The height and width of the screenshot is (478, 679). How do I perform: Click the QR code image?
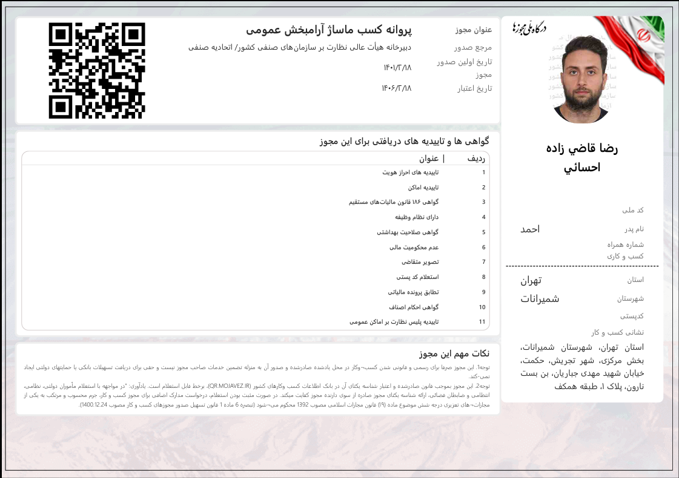[x=96, y=71]
